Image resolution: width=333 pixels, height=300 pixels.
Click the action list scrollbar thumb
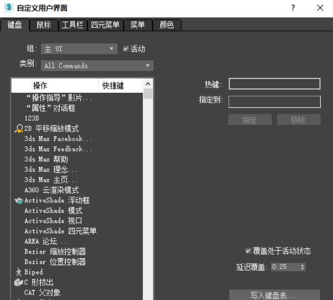148,94
